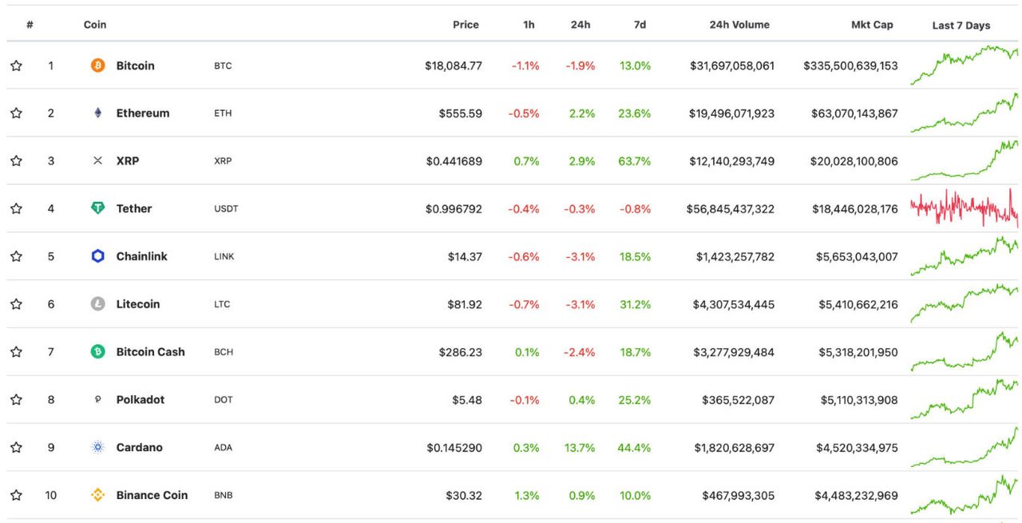Sort by 24h Volume column header
The width and height of the screenshot is (1022, 523).
[x=739, y=25]
